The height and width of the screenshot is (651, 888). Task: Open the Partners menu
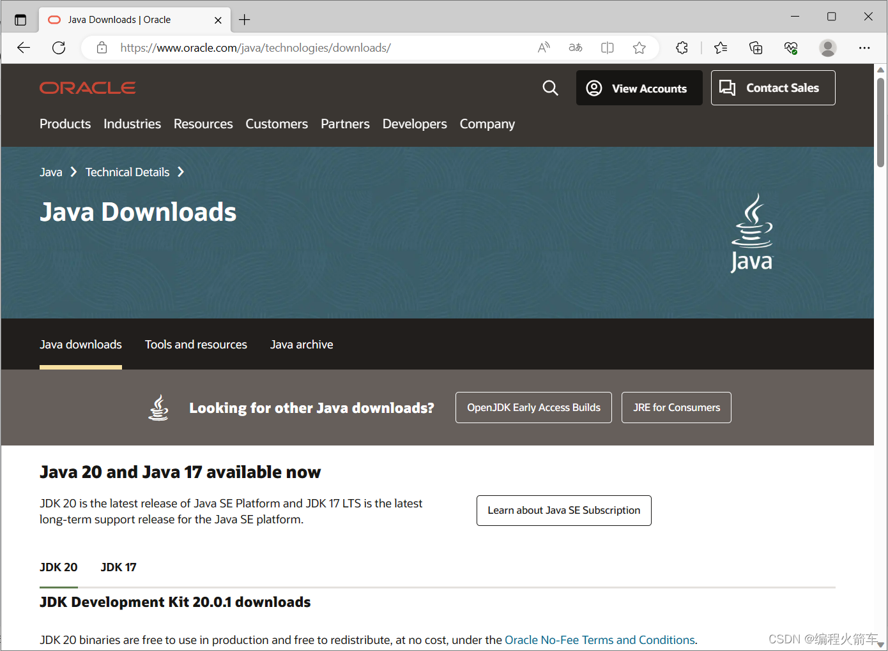pos(345,124)
